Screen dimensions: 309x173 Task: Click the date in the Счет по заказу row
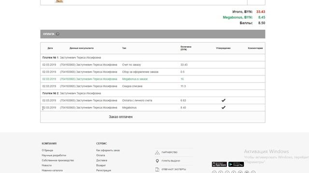(49, 65)
